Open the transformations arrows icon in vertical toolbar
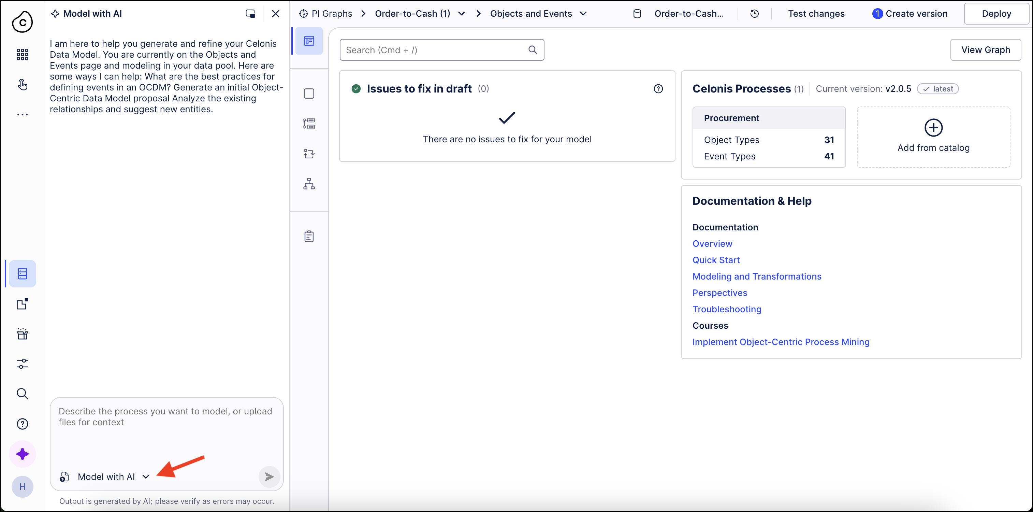This screenshot has height=512, width=1033. tap(309, 154)
